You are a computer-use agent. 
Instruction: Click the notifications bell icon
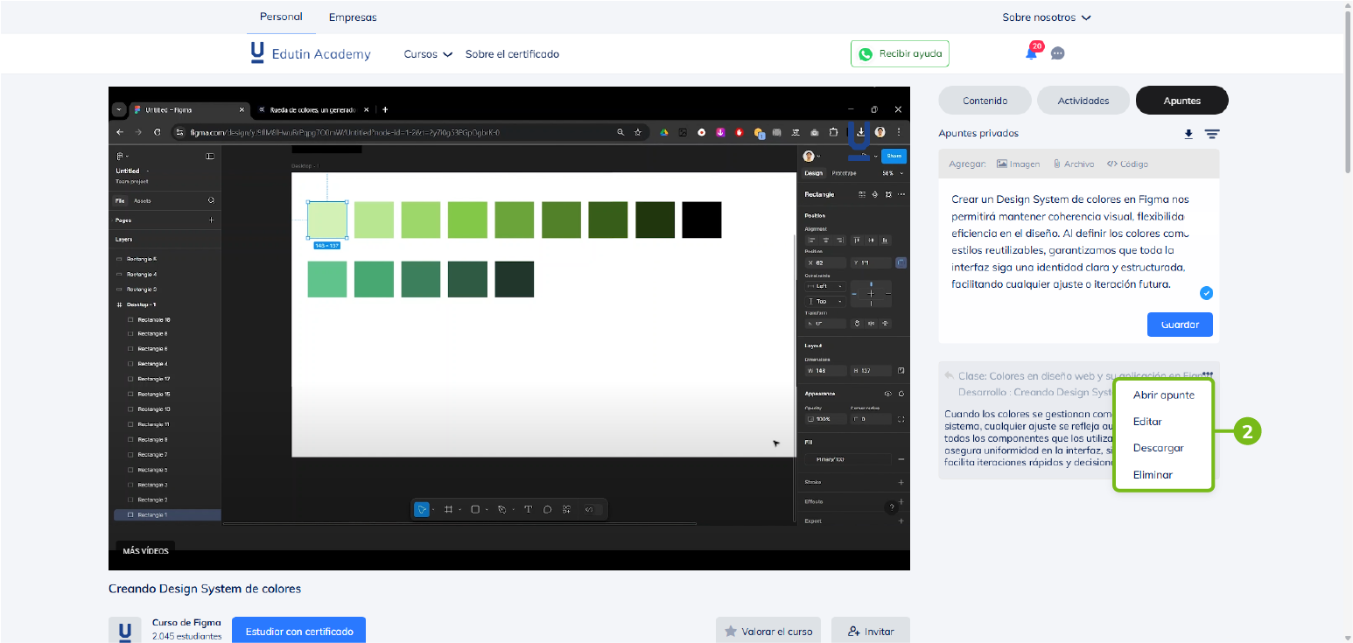pos(1031,53)
